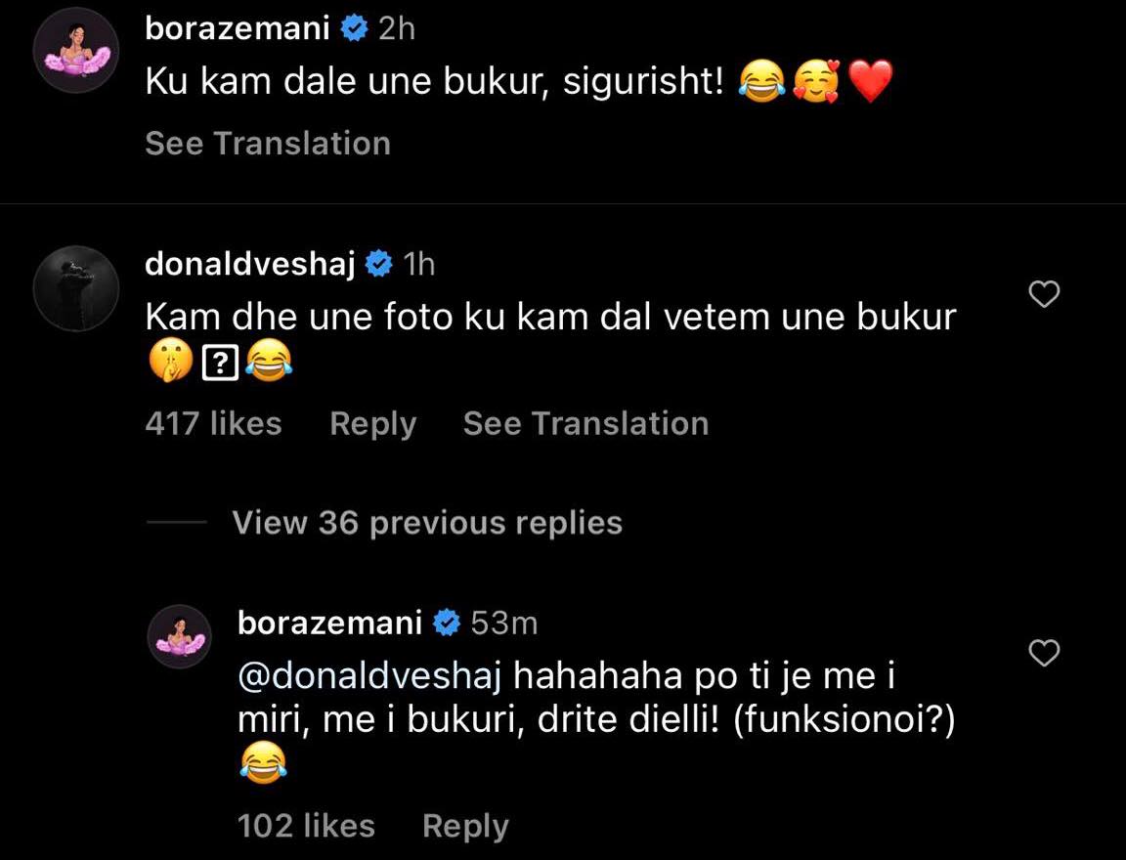
Task: Like borazemani's reply with the heart icon
Action: 1044,653
